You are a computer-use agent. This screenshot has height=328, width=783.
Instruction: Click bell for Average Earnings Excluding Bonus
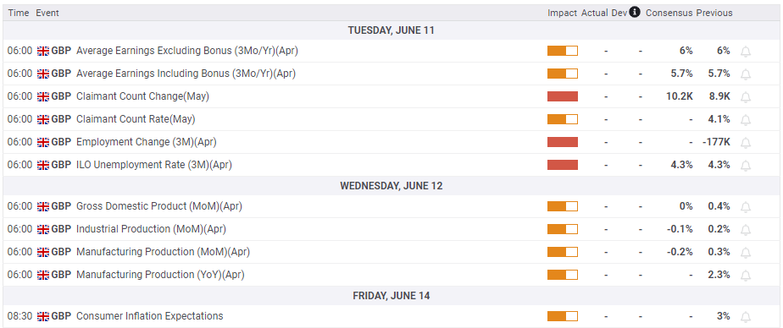(x=746, y=52)
